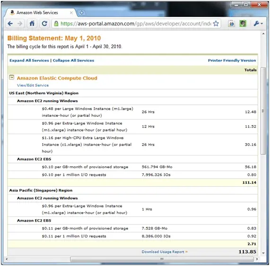This screenshot has width=270, height=266.
Task: Go back with the browser back arrow
Action: (x=10, y=24)
